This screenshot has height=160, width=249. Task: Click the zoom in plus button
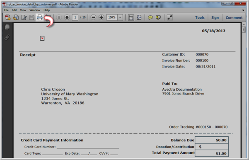(101, 17)
